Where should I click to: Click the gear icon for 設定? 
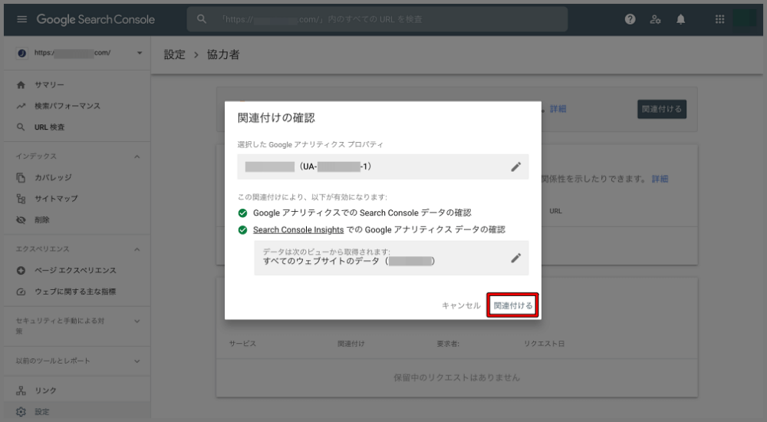21,411
